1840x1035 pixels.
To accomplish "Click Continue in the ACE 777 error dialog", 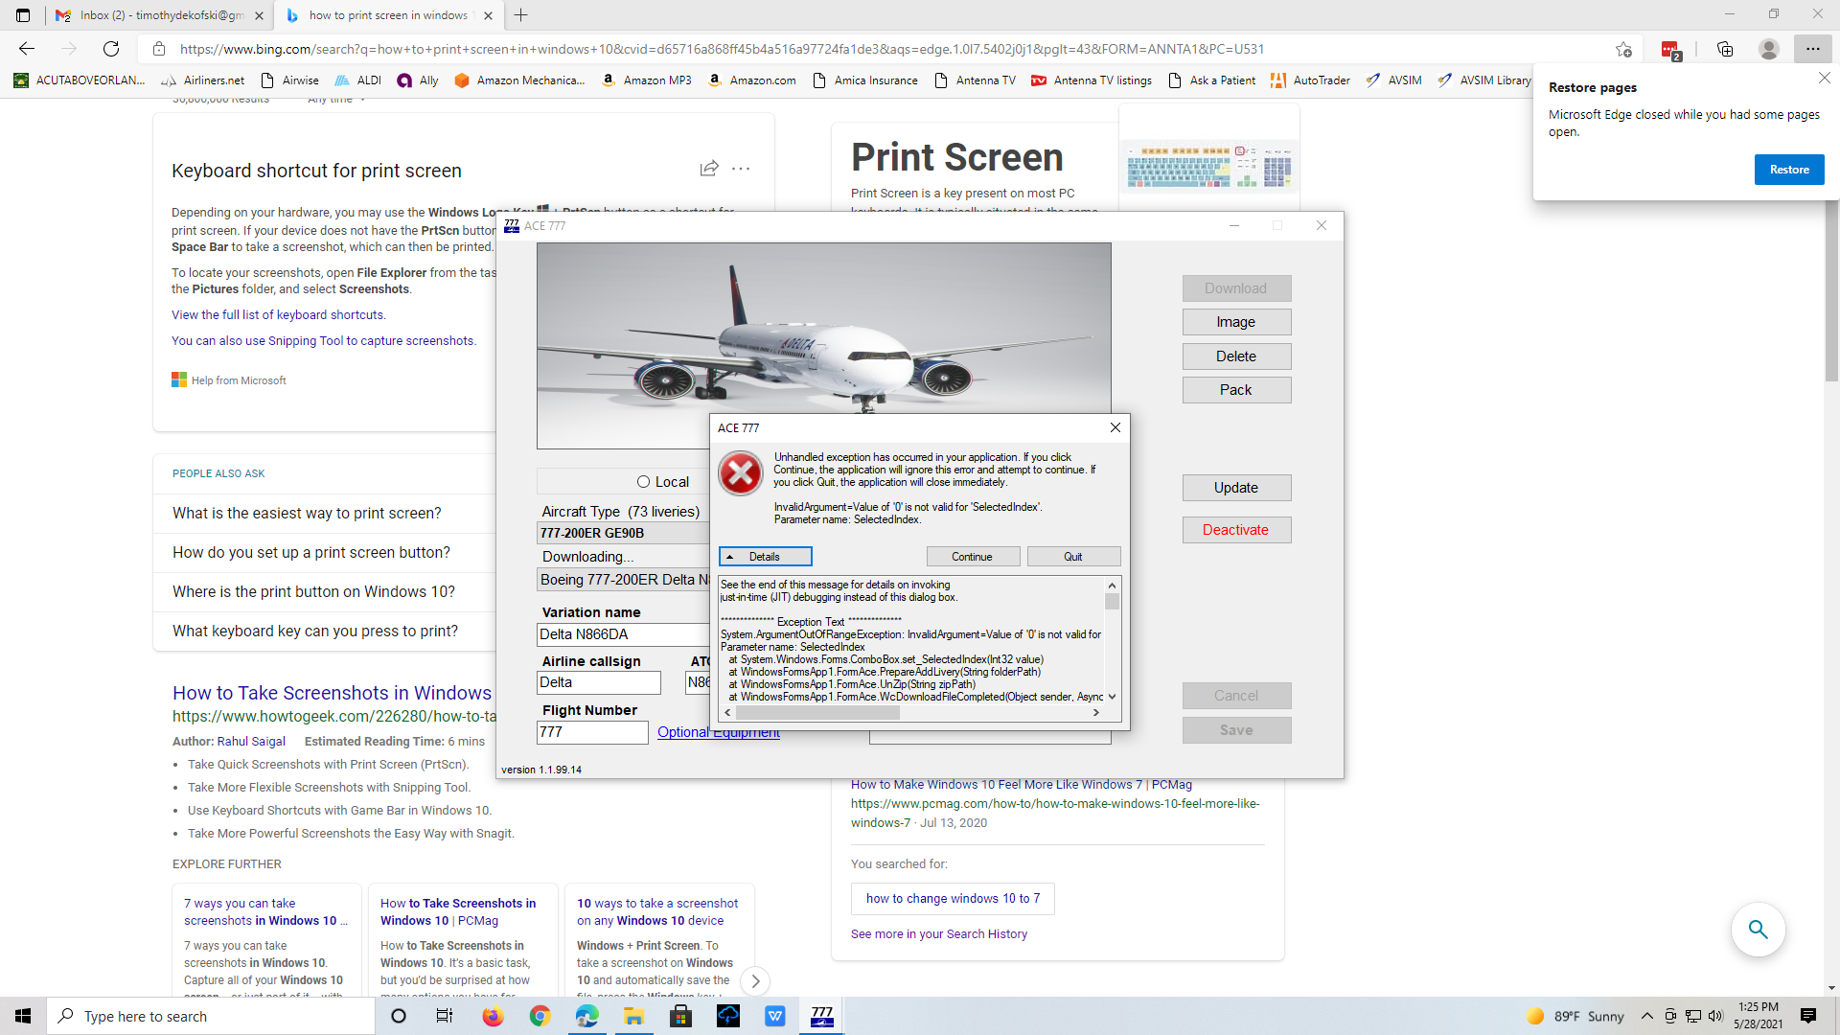I will click(973, 556).
